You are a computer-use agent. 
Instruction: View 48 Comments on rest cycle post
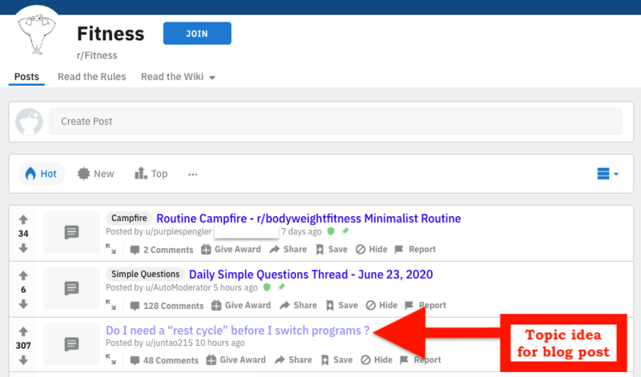coord(164,360)
